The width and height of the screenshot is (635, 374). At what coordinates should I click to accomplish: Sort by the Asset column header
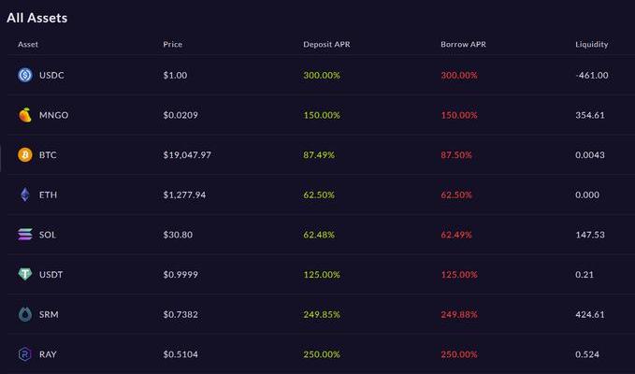[28, 44]
